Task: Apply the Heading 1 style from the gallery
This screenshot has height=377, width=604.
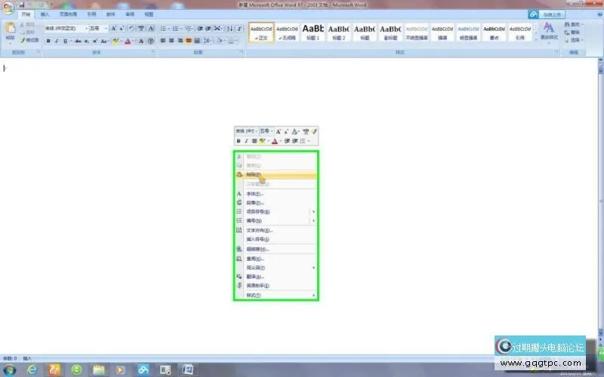Action: [313, 30]
